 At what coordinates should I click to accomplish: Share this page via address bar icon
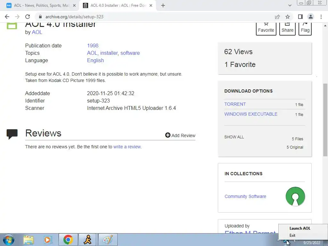point(277,17)
